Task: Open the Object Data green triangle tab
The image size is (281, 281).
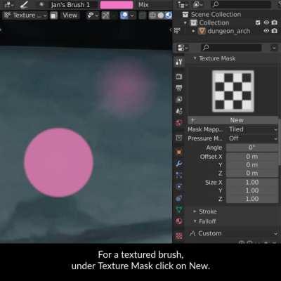Action: [x=179, y=209]
